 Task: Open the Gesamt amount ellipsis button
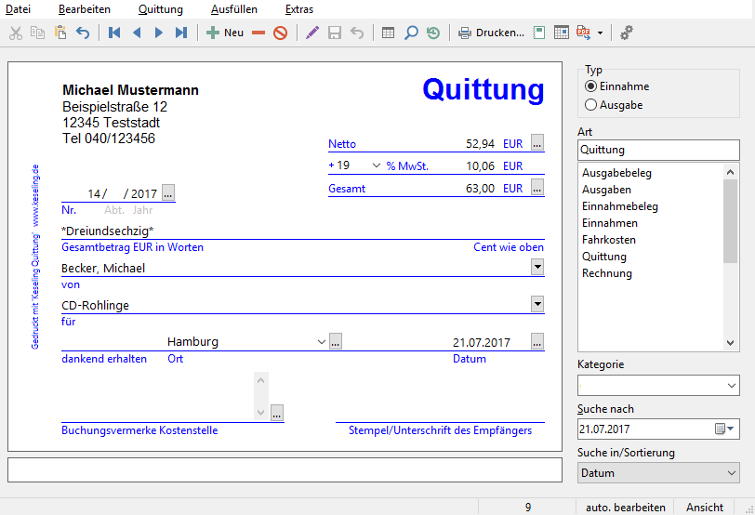click(x=537, y=187)
